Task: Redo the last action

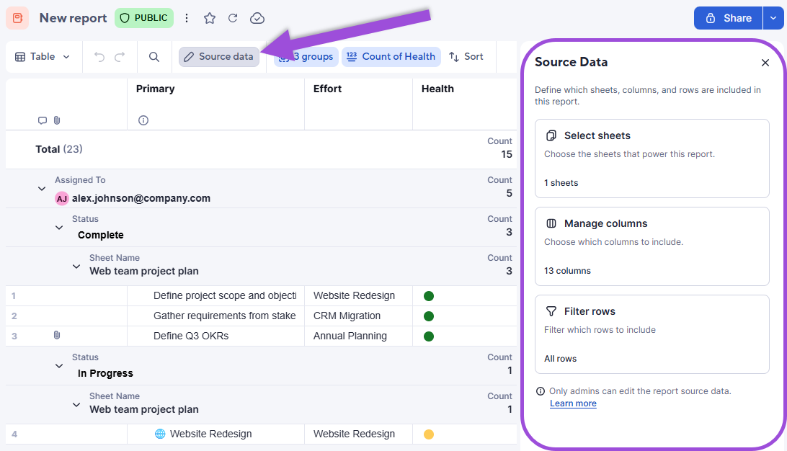Action: pos(120,57)
